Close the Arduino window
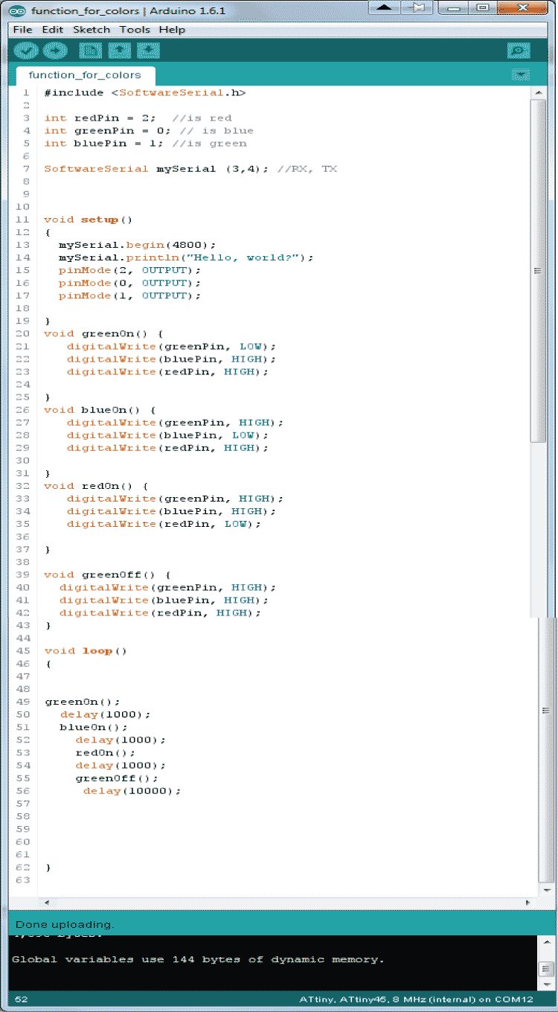 524,7
